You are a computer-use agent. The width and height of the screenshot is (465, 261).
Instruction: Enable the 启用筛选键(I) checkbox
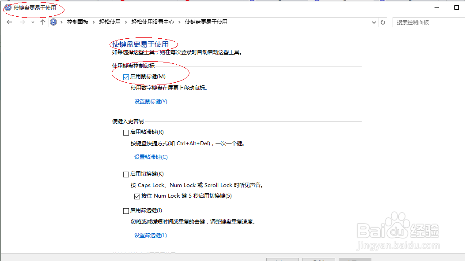click(x=126, y=210)
